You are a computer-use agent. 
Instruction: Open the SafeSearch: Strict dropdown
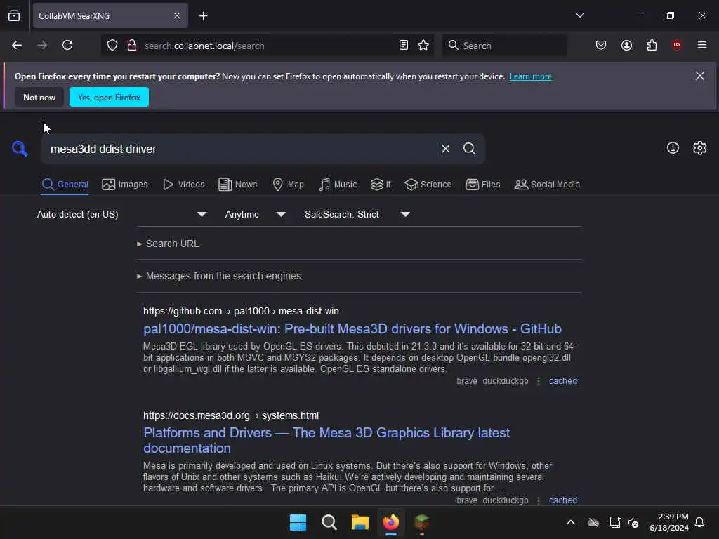357,215
